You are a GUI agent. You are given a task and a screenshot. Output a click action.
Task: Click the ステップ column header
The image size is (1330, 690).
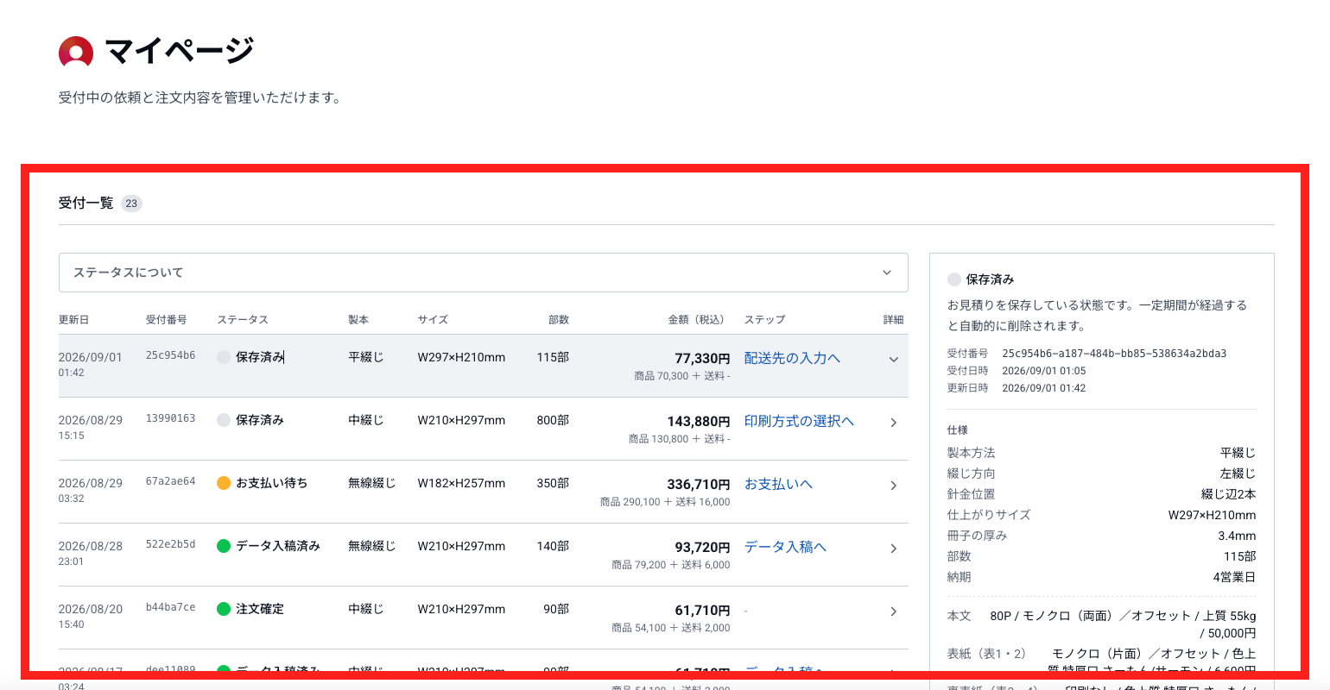click(x=764, y=320)
